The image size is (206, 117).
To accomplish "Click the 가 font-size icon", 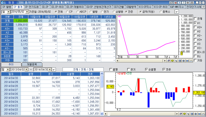I will pos(179,3).
